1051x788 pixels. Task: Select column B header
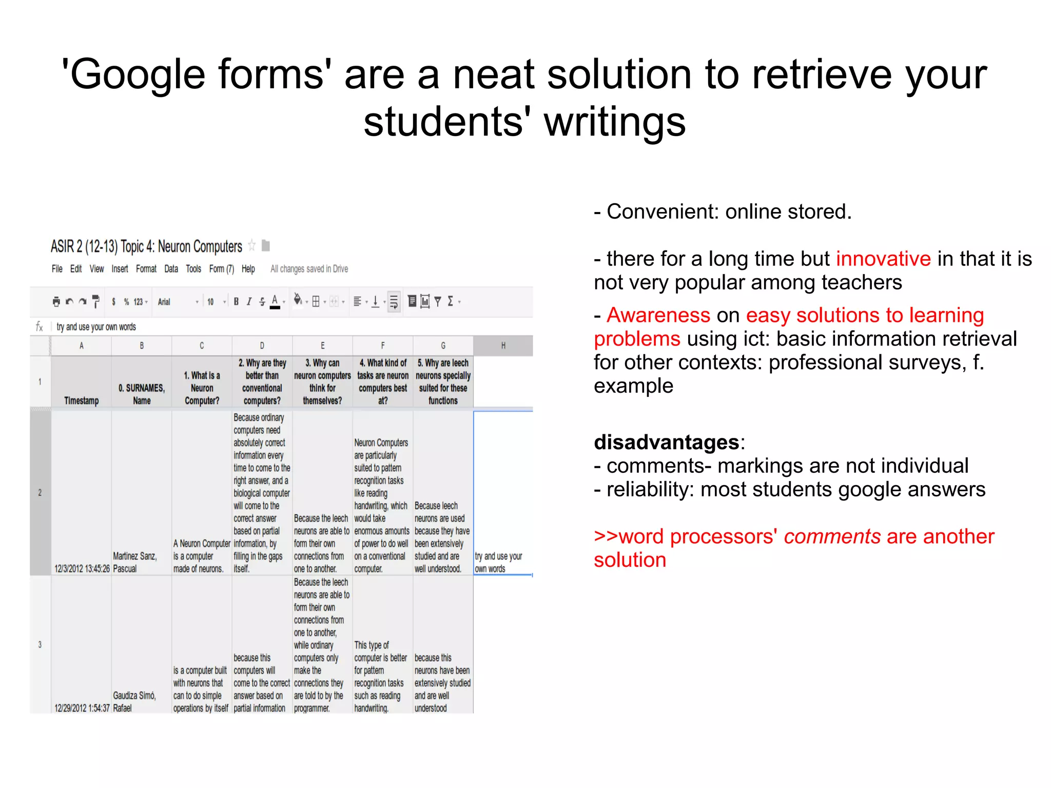pos(142,345)
